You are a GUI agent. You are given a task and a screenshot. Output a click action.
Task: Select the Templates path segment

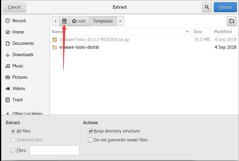[103, 21]
